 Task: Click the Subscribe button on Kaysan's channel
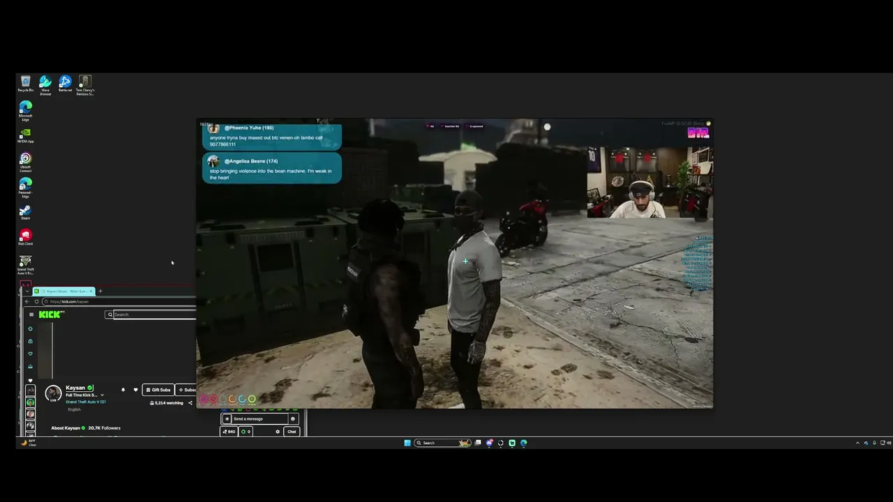tap(186, 390)
